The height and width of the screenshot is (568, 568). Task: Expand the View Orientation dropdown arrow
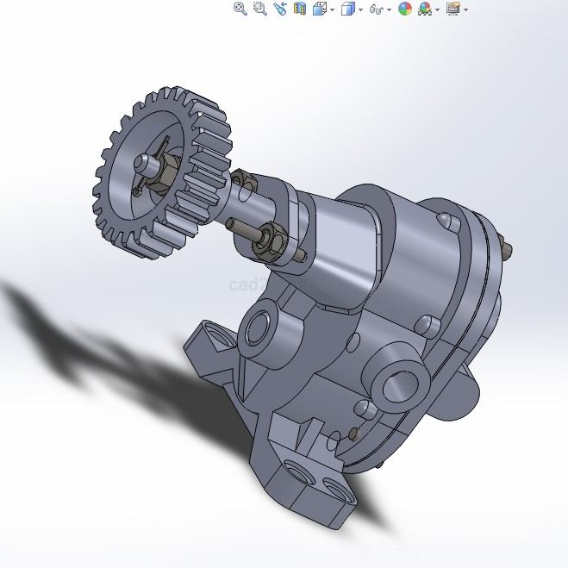332,9
